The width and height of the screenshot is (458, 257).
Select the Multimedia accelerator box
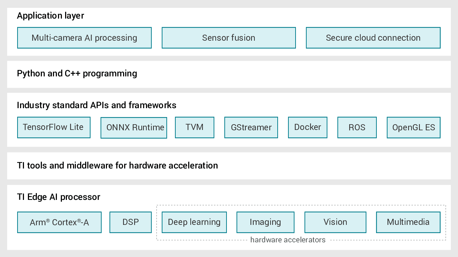click(408, 222)
